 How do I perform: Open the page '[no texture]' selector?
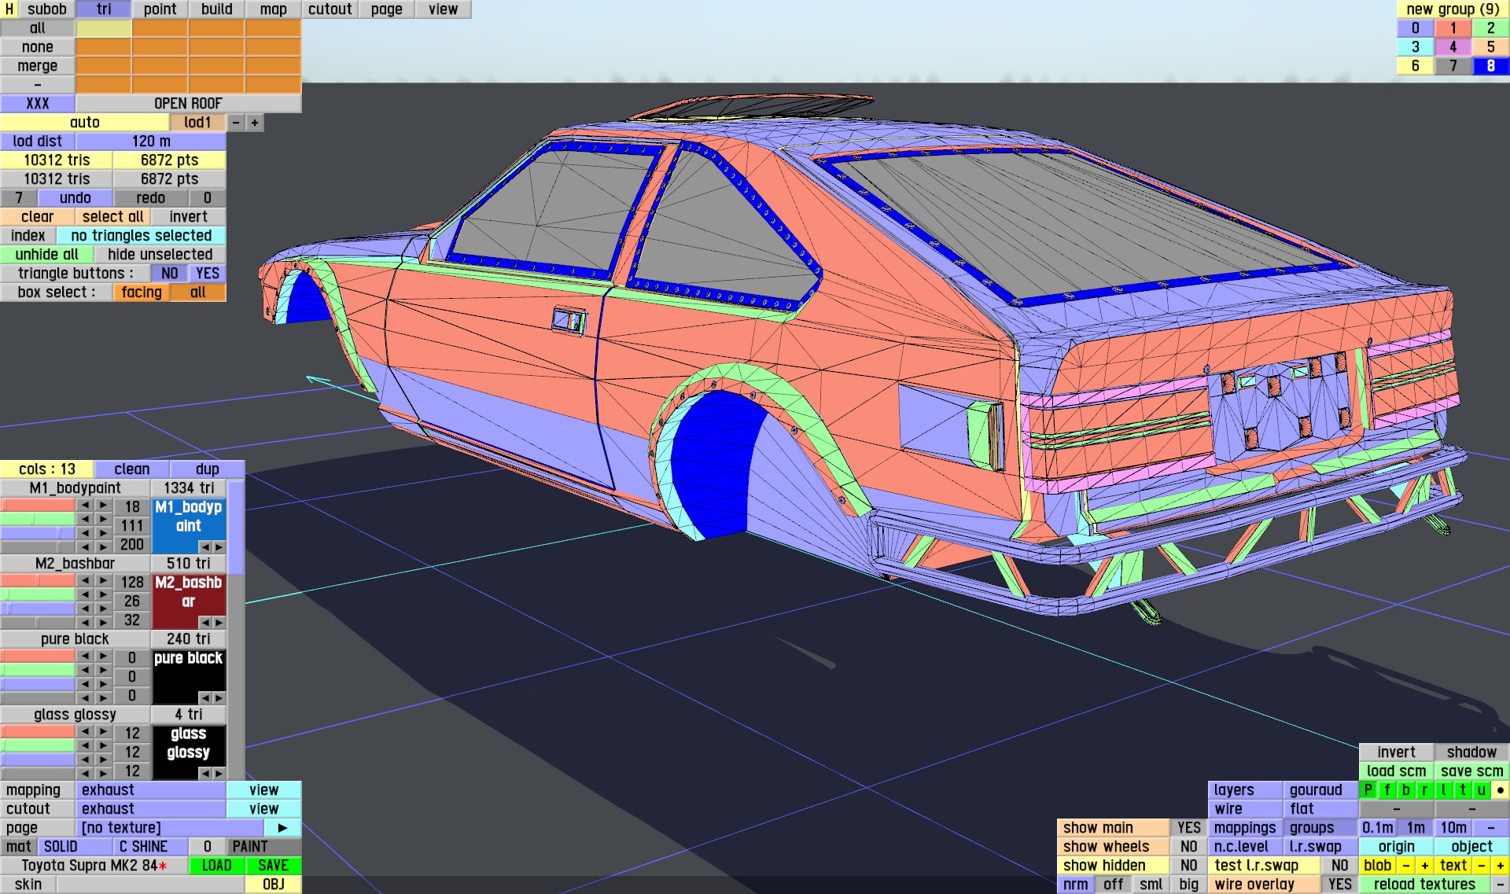point(169,828)
